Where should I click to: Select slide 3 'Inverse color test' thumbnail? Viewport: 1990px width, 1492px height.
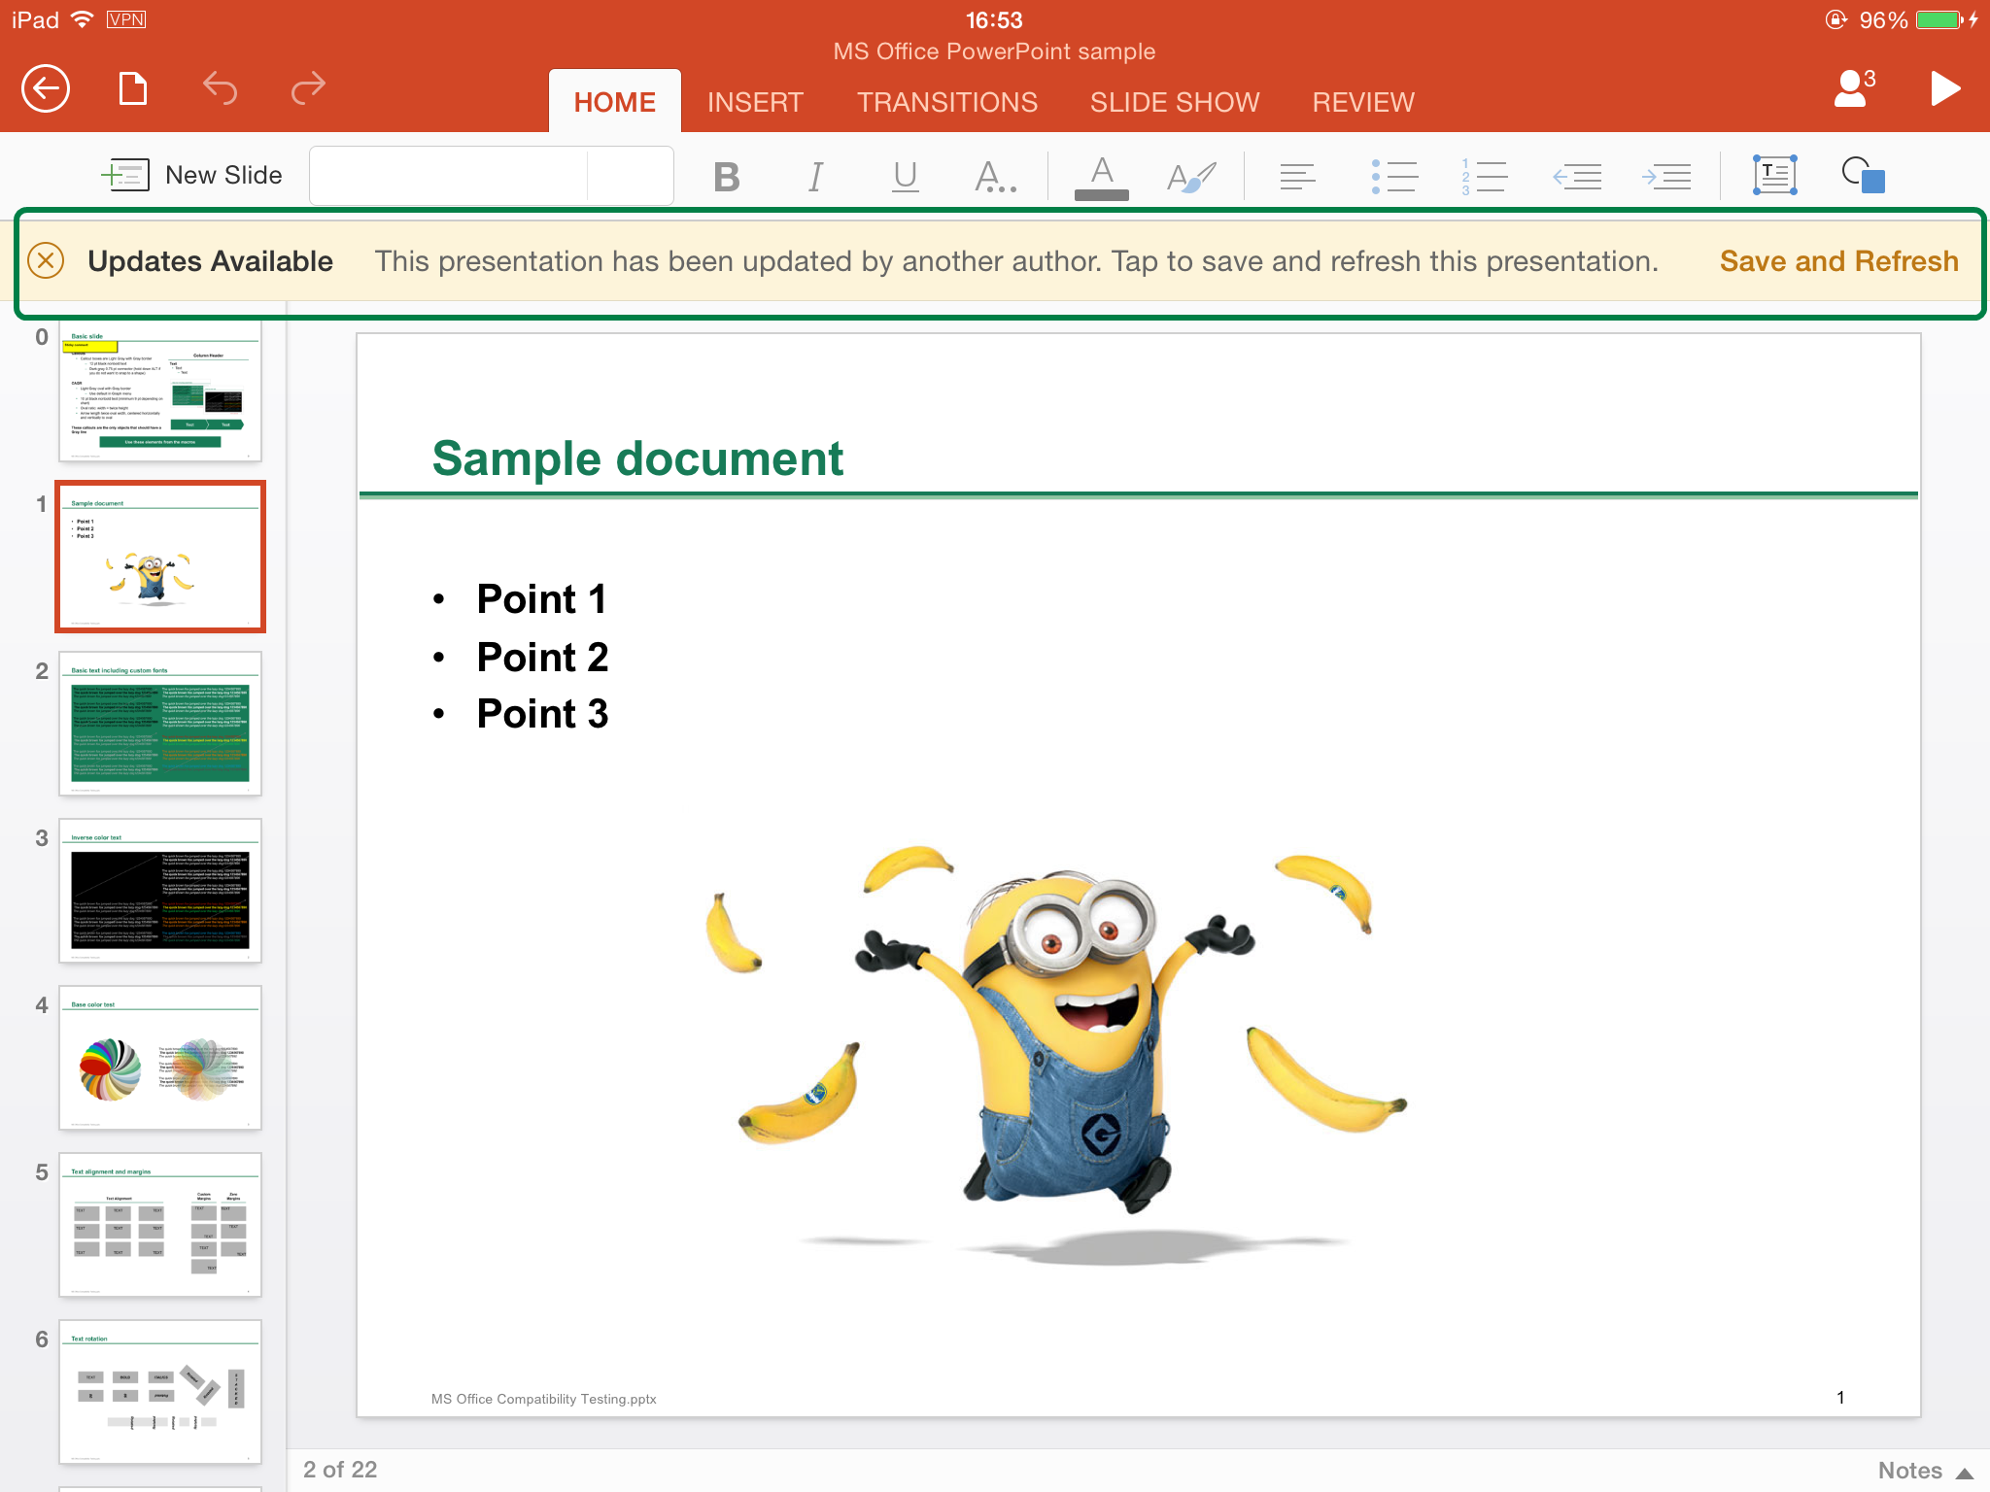pyautogui.click(x=160, y=891)
